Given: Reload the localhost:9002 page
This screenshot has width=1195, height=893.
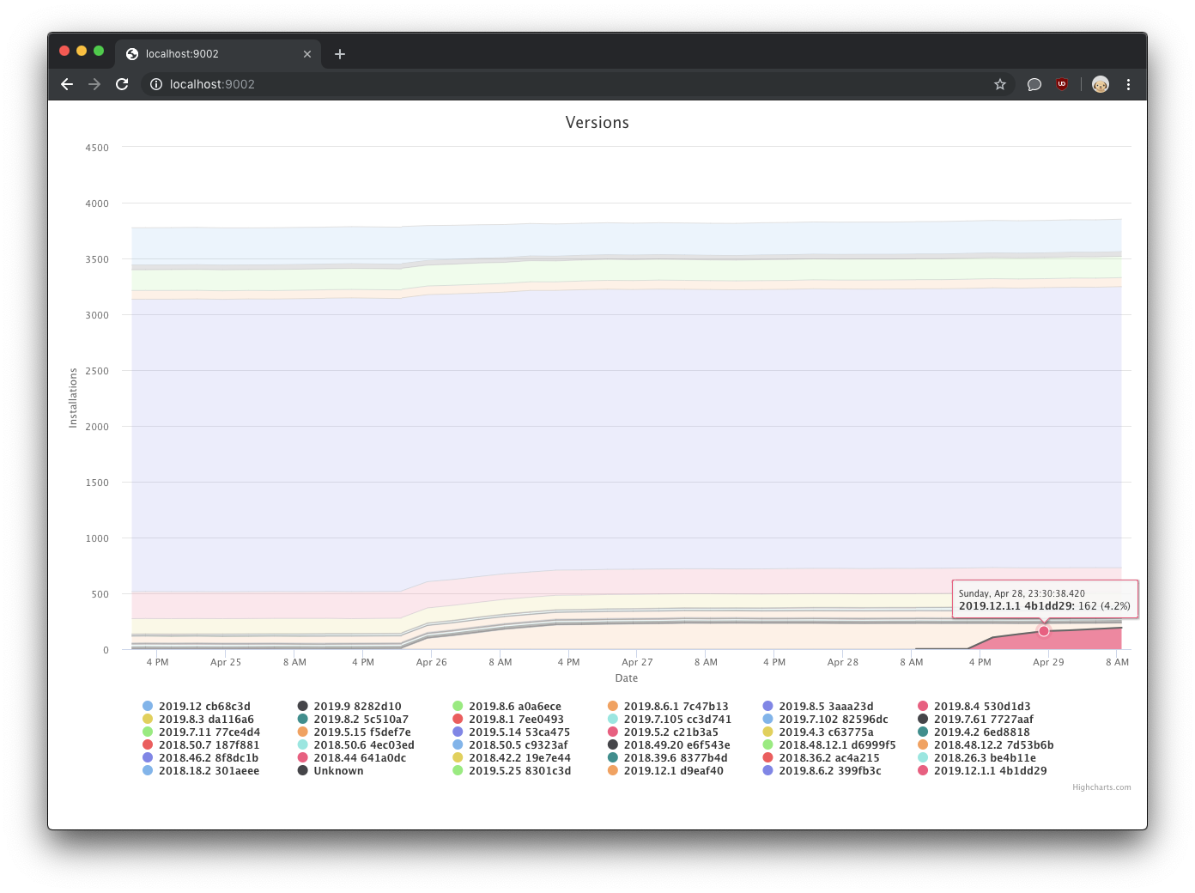Looking at the screenshot, I should click(x=122, y=84).
